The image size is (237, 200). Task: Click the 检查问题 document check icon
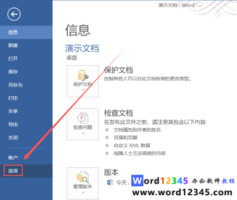pyautogui.click(x=83, y=118)
